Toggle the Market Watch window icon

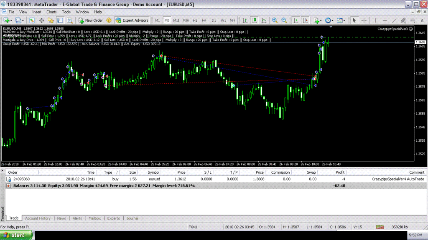[32, 20]
